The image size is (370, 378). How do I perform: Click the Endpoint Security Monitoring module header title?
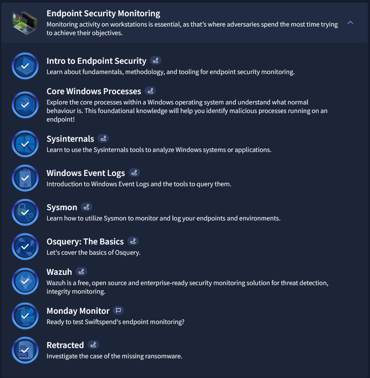[x=103, y=14]
